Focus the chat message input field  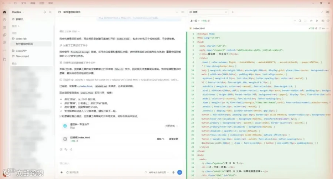coord(120,163)
